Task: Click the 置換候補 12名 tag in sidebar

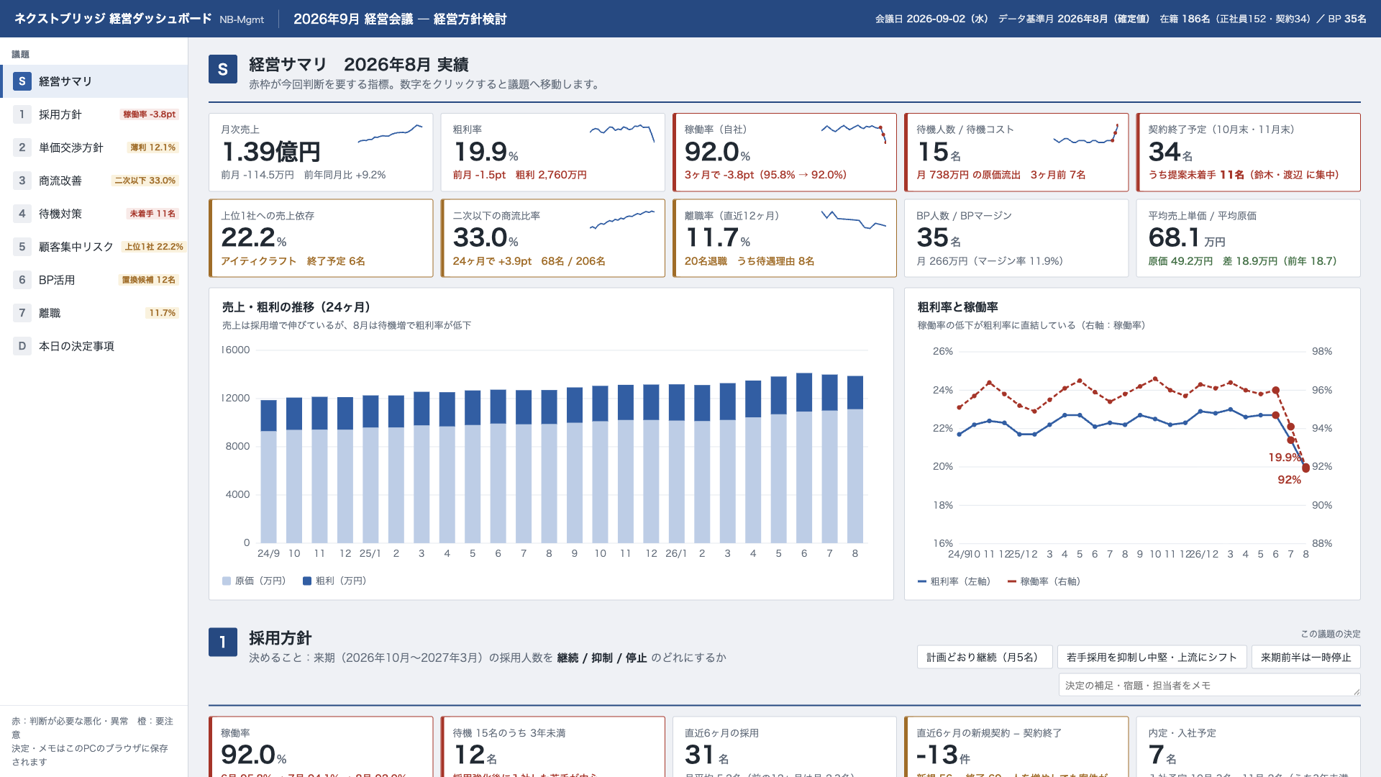Action: tap(149, 280)
